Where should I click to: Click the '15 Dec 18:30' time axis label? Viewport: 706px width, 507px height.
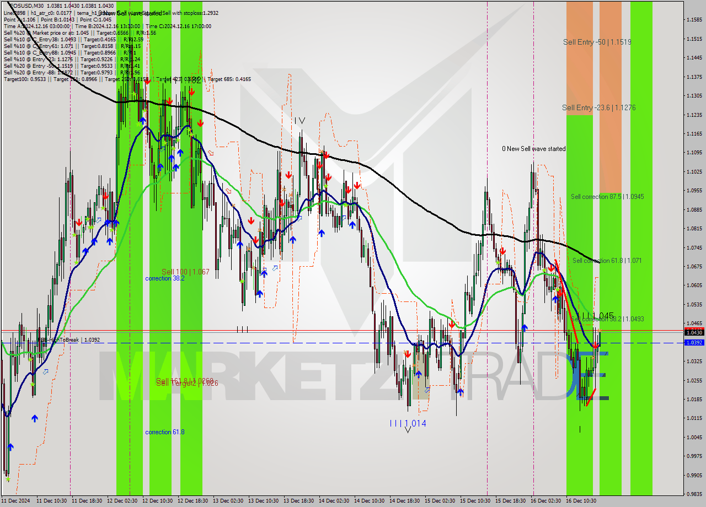pyautogui.click(x=511, y=501)
